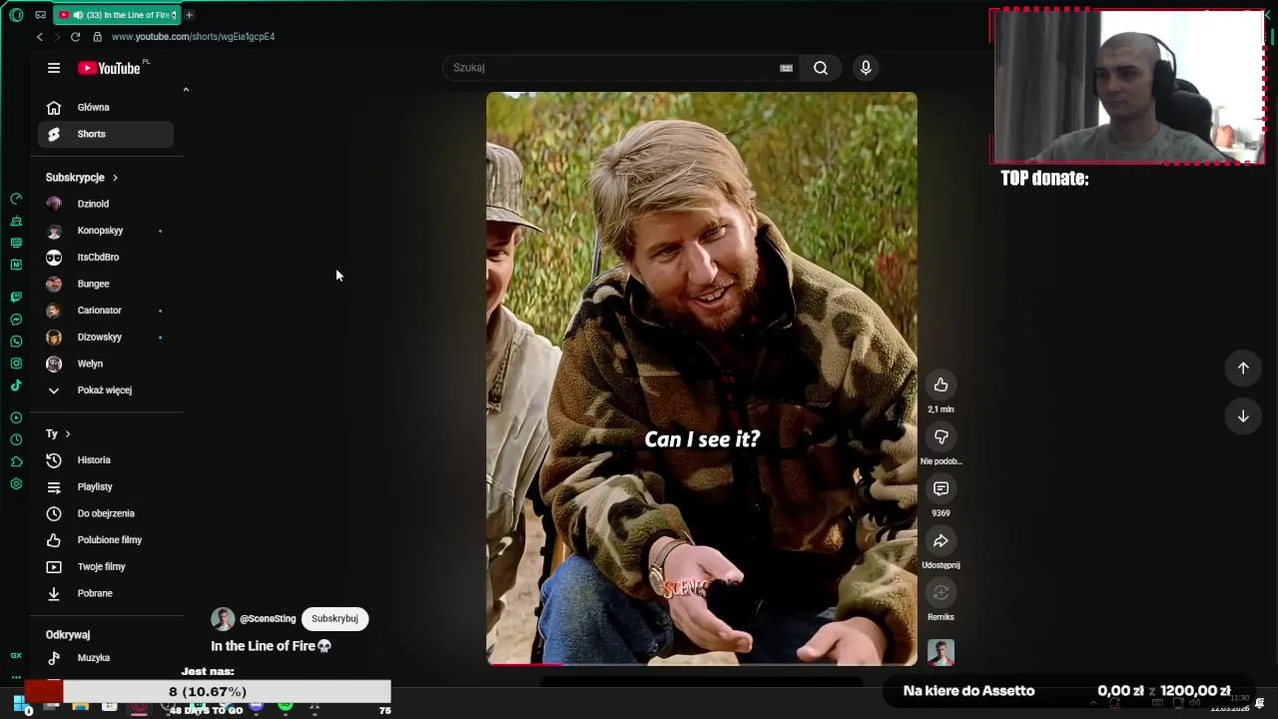This screenshot has width=1278, height=719.
Task: Open Messenger in Opera sidebar
Action: (x=16, y=320)
